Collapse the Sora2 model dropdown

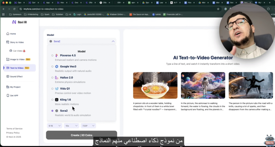[x=113, y=41]
